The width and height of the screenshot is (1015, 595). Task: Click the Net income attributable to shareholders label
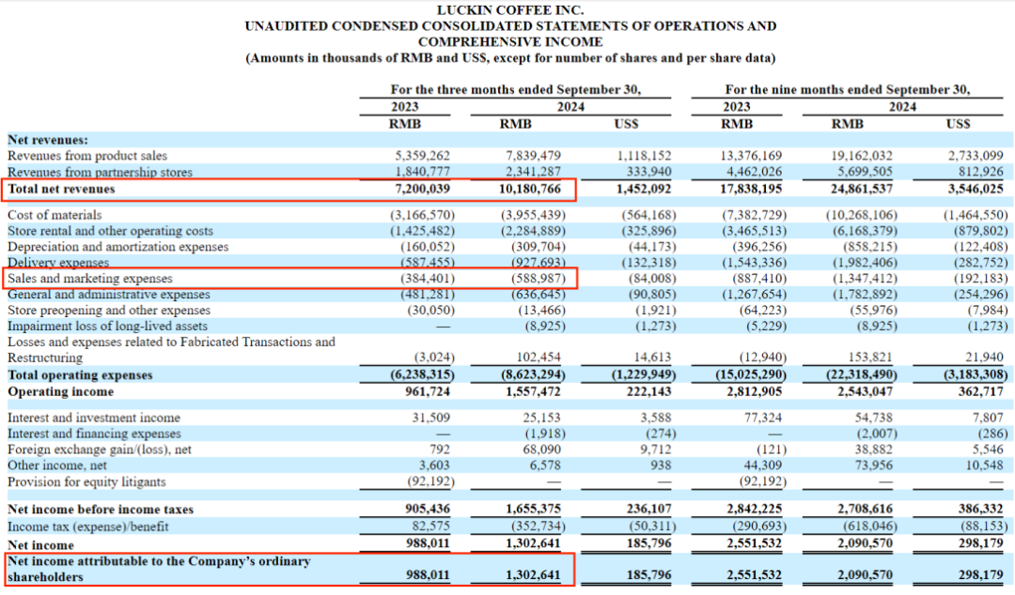click(159, 569)
